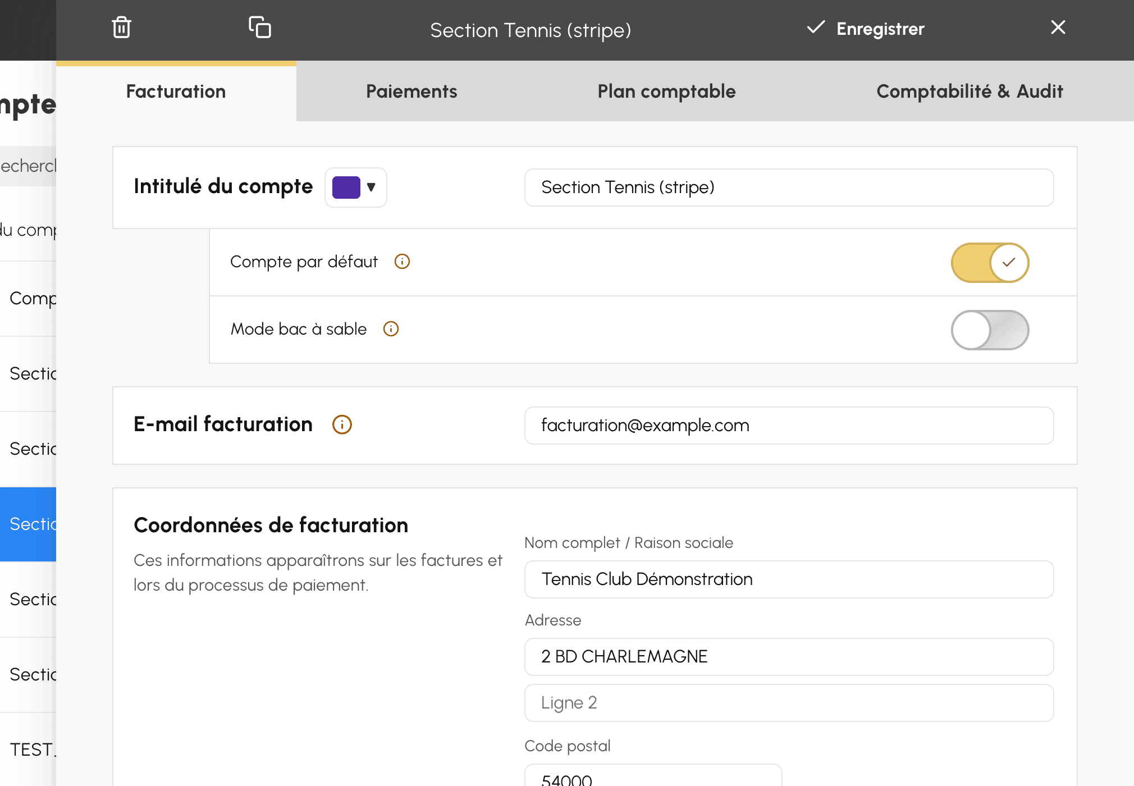Disable the Compte par défaut toggle

tap(990, 263)
